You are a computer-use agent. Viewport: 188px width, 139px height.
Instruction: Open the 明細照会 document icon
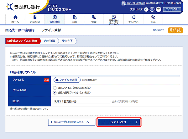coord(35,17)
